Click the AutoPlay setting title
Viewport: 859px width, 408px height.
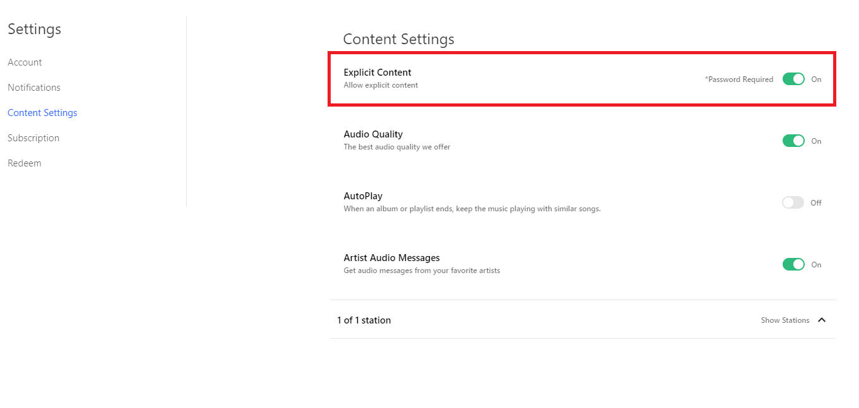point(363,196)
